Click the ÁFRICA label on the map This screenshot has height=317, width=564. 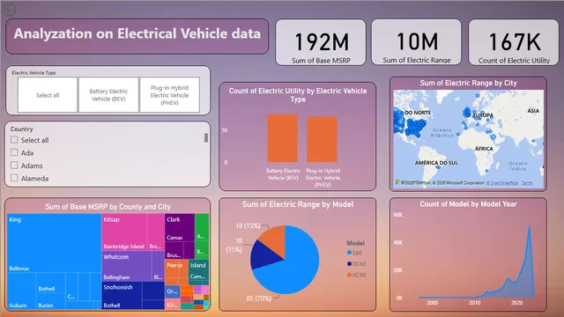click(x=484, y=149)
